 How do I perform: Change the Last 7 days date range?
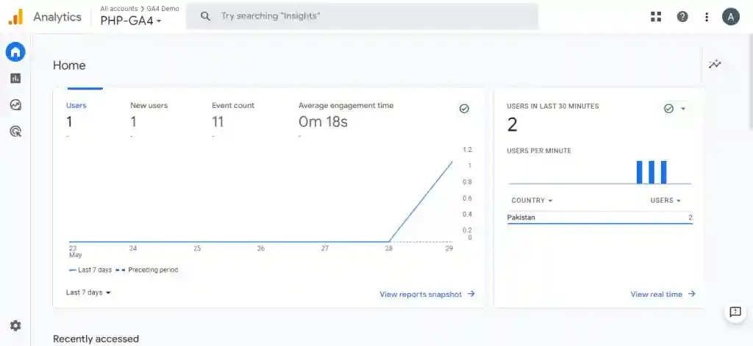88,292
